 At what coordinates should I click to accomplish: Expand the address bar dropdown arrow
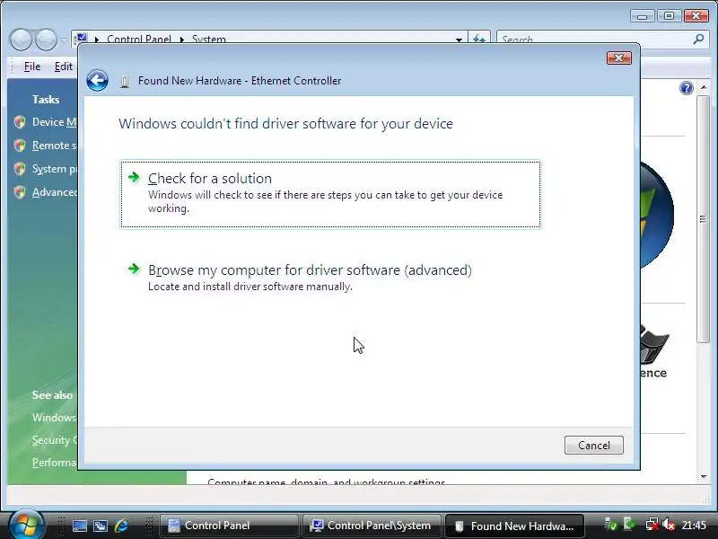(459, 40)
